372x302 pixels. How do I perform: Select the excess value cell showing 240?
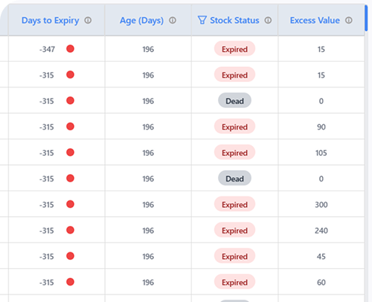tap(321, 230)
